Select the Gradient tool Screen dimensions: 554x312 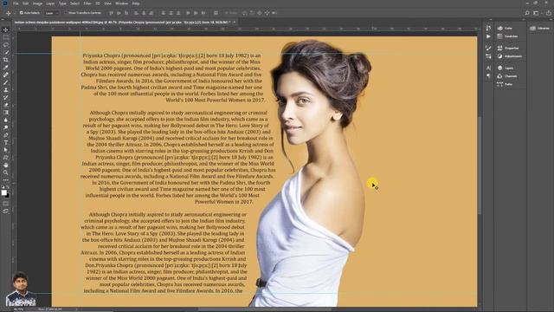click(x=6, y=113)
